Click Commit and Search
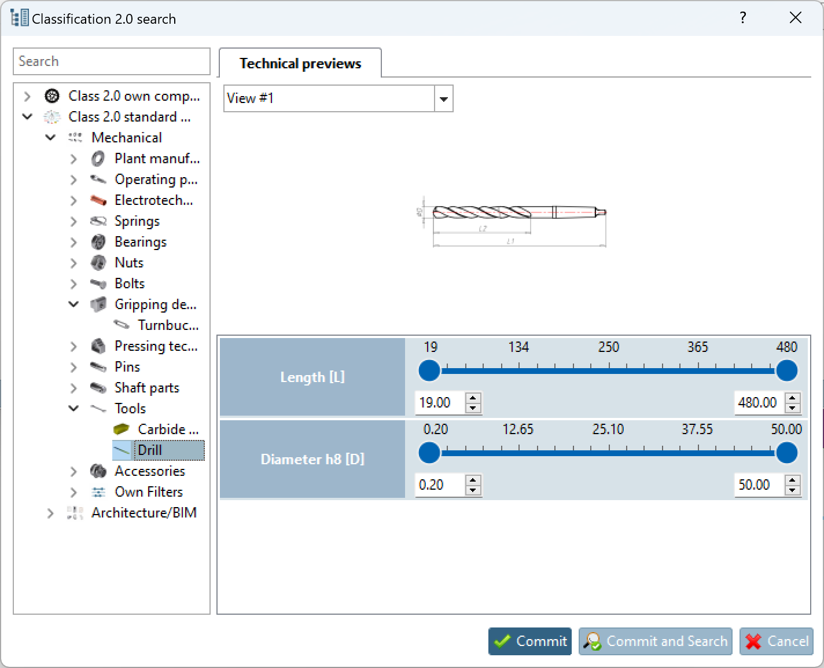This screenshot has height=668, width=824. click(655, 641)
